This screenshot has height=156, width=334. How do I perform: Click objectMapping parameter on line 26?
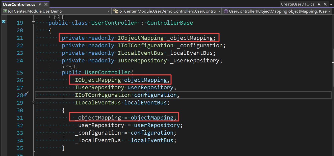145,80
